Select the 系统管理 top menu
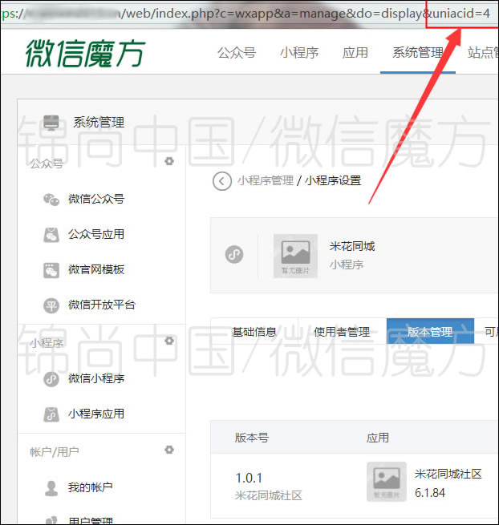 418,53
